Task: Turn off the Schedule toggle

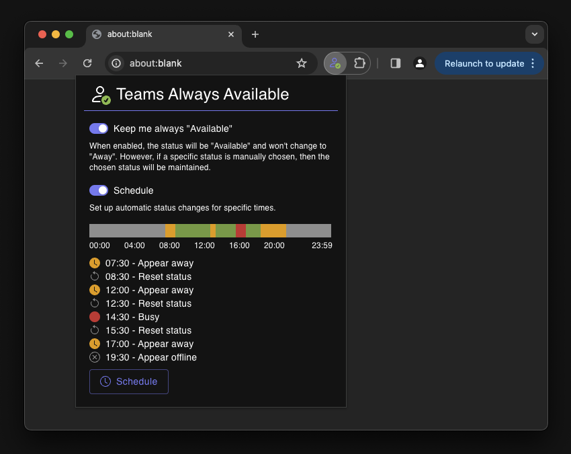Action: [x=99, y=190]
